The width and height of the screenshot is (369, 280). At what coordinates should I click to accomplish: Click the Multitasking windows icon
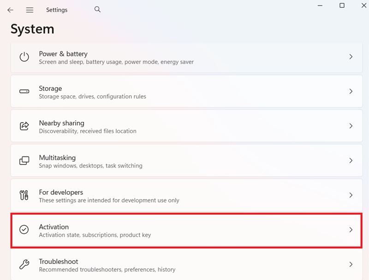[x=24, y=161]
